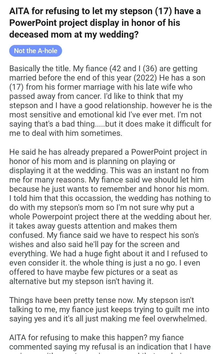Tap the "Not the A-hole" flair tag
This screenshot has width=221, height=354.
tap(36, 51)
